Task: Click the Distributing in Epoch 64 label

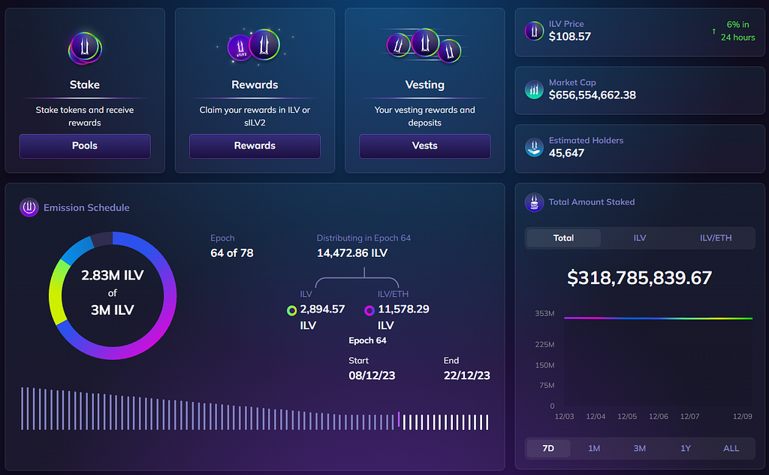Action: pyautogui.click(x=363, y=238)
